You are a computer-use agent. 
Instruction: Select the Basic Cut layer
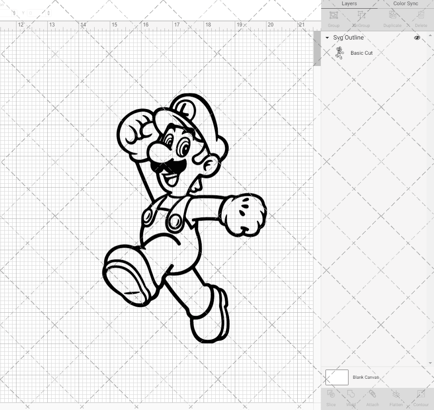pyautogui.click(x=361, y=53)
